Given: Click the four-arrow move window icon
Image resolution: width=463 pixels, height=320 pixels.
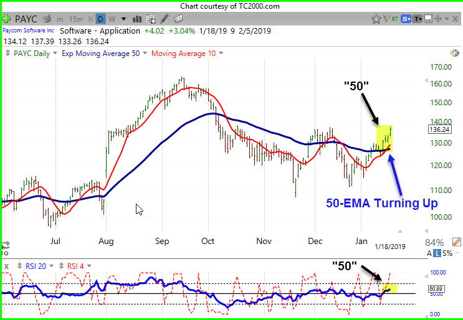Looking at the screenshot, I should point(438,19).
